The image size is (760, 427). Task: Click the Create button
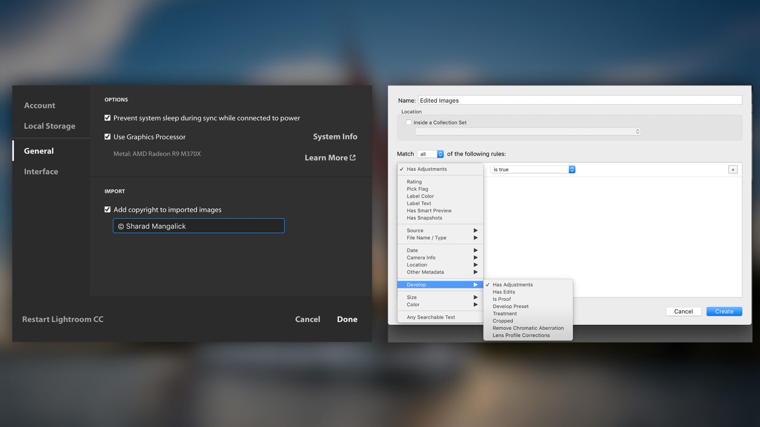click(x=724, y=311)
